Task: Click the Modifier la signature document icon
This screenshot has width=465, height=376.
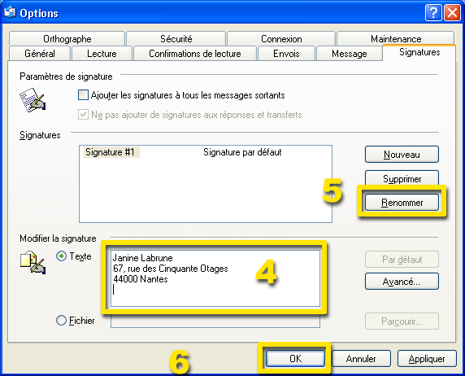Action: point(33,262)
